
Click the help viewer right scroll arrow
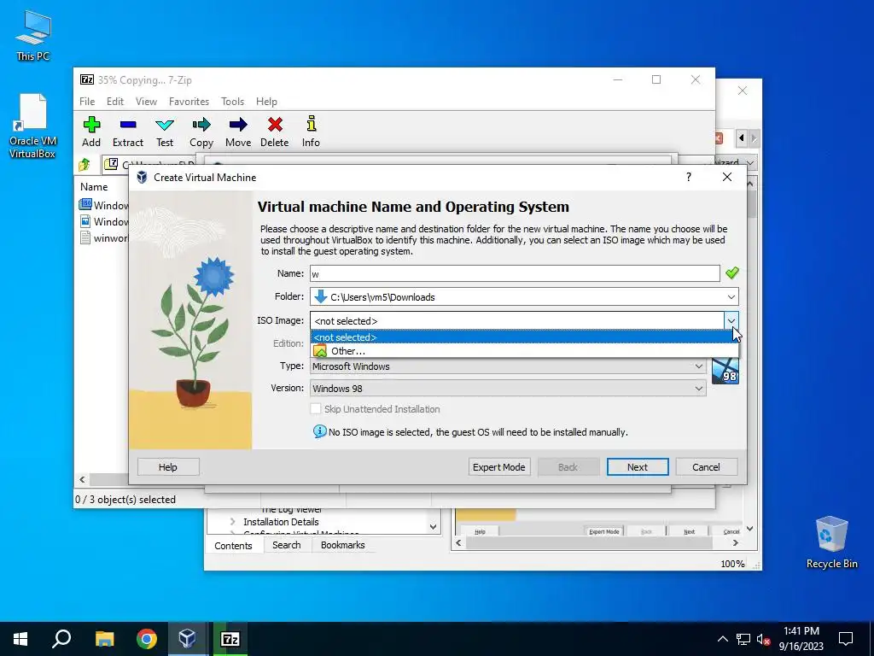pos(735,542)
